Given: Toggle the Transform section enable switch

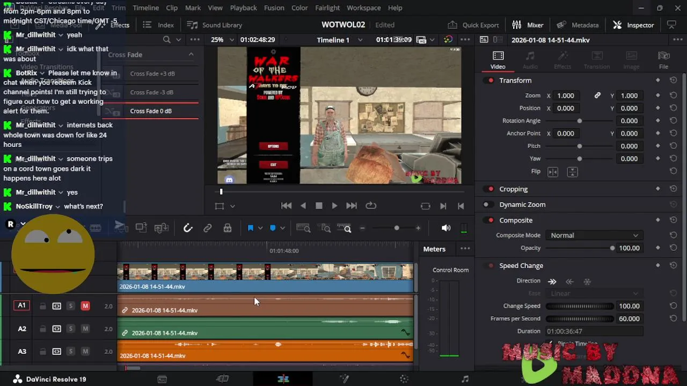Looking at the screenshot, I should tap(489, 80).
